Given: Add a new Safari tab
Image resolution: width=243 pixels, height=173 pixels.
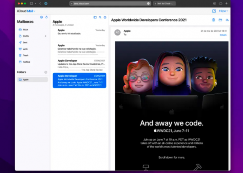Looking at the screenshot, I should [x=226, y=3].
